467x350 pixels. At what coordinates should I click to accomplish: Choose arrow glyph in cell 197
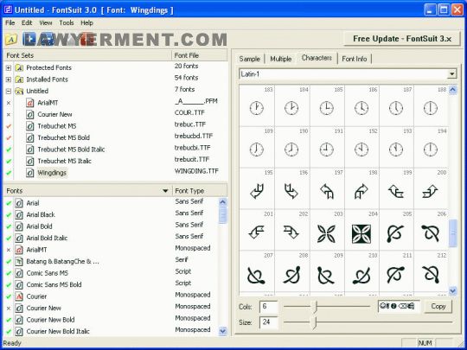(x=327, y=191)
